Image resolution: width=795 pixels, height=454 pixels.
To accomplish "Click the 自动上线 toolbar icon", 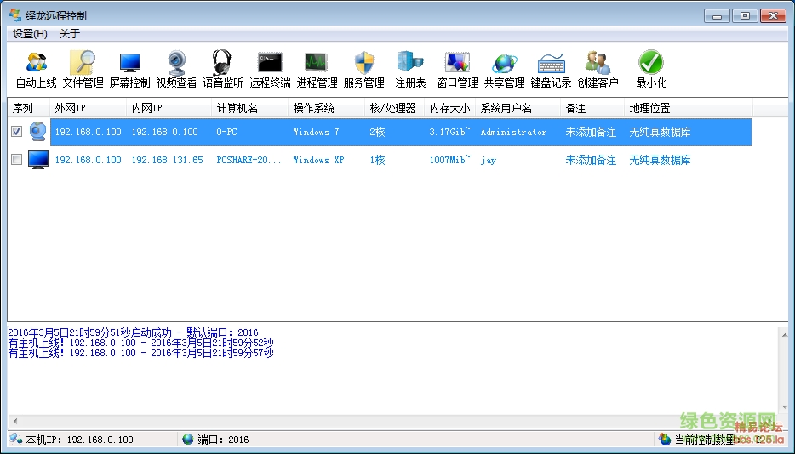I will pyautogui.click(x=37, y=69).
